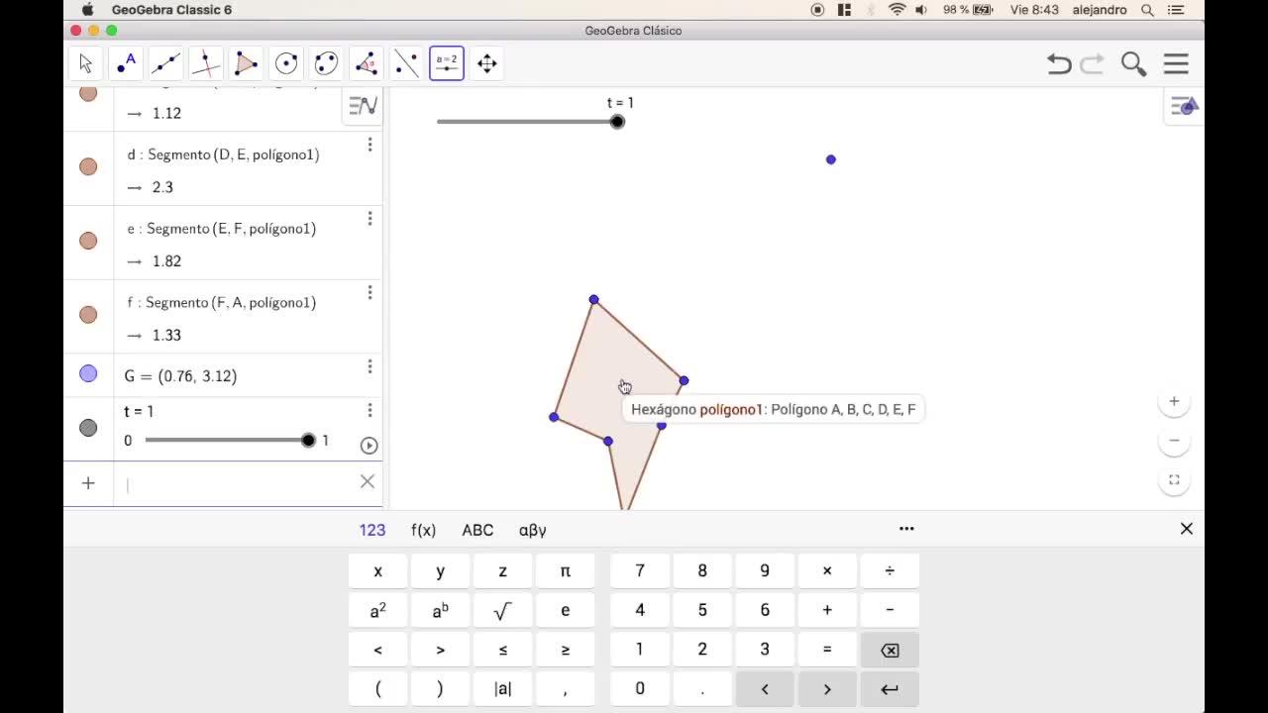Viewport: 1268px width, 713px height.
Task: Switch to the f(x) keyboard tab
Action: (423, 530)
